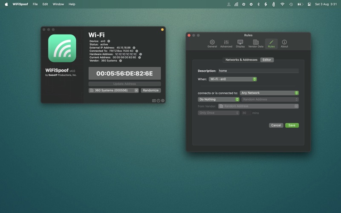Click the Time Machine icon in the menu bar

(x=291, y=4)
